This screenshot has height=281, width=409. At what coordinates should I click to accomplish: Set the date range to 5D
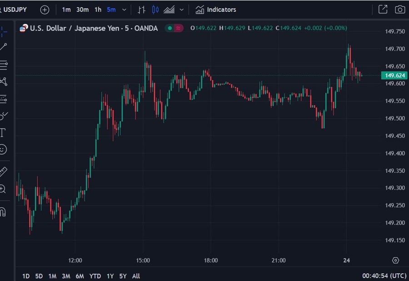coord(39,276)
